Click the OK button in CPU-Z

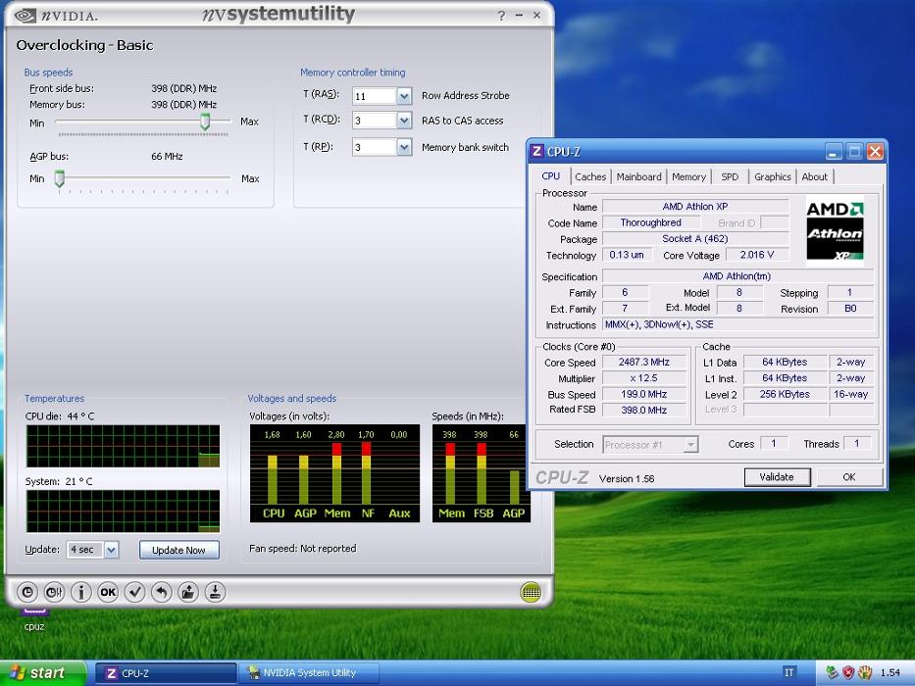click(849, 477)
